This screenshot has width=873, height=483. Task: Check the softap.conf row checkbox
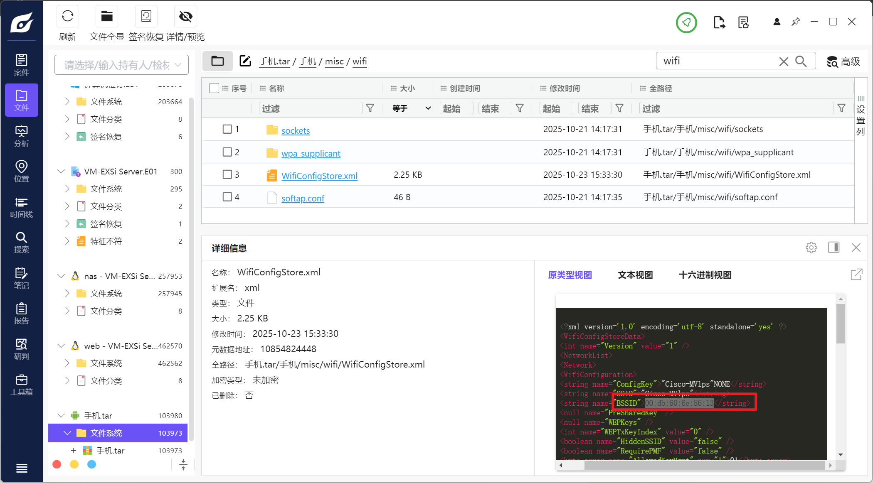point(227,197)
